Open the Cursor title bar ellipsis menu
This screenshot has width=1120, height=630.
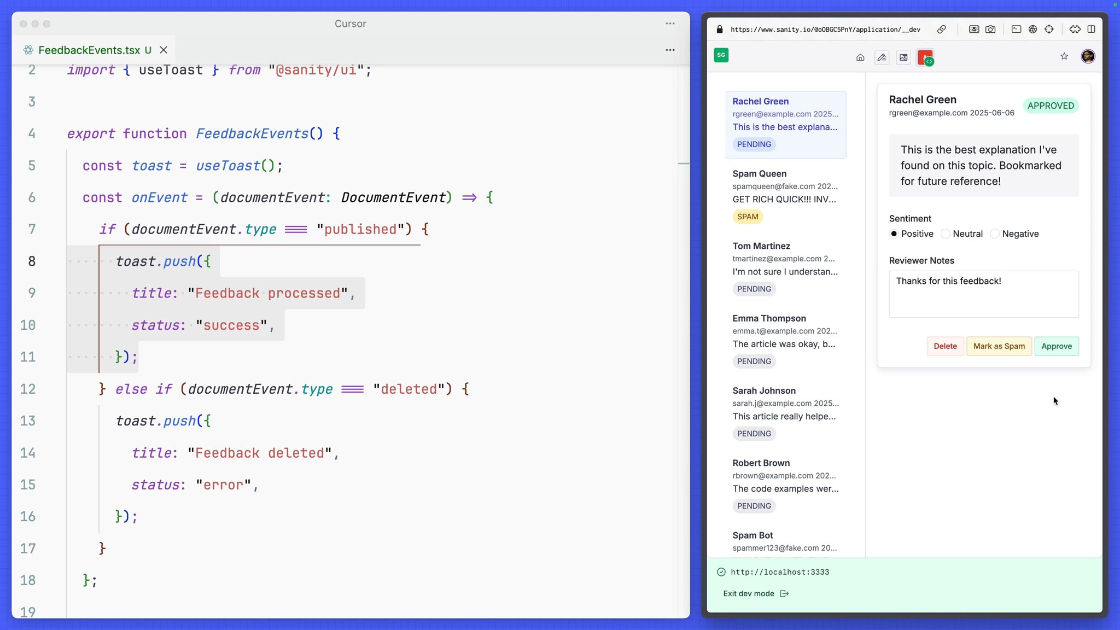[x=670, y=24]
